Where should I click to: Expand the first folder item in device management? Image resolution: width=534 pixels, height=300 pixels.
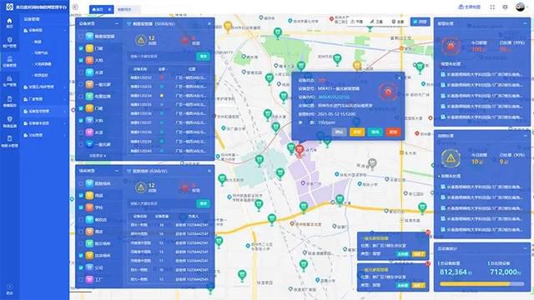tap(44, 30)
